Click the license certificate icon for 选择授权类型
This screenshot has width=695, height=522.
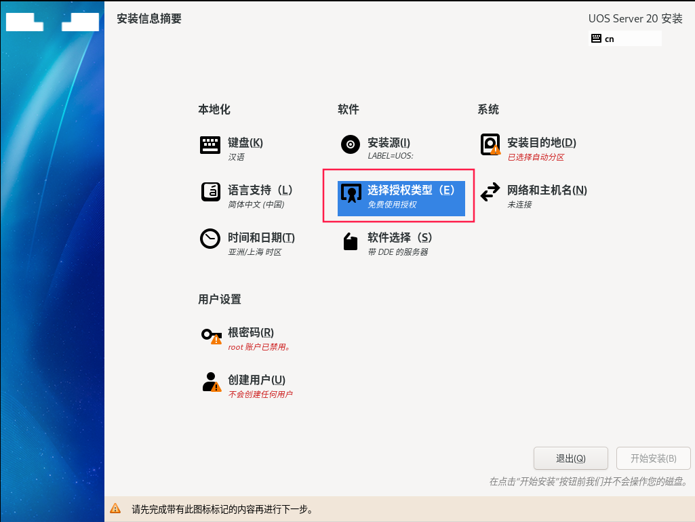[351, 193]
